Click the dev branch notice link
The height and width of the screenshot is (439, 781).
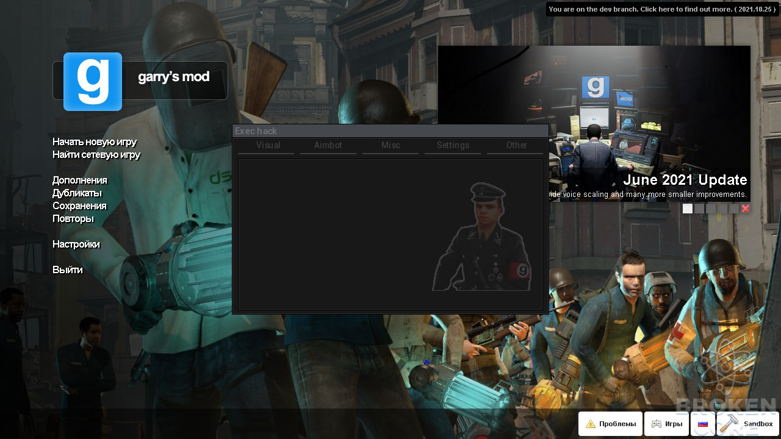coord(662,9)
